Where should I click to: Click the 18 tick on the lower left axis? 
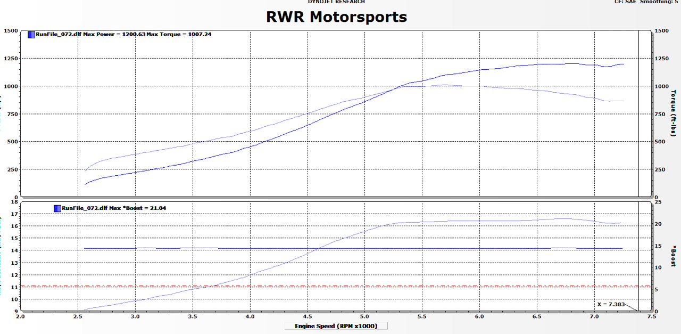click(14, 202)
